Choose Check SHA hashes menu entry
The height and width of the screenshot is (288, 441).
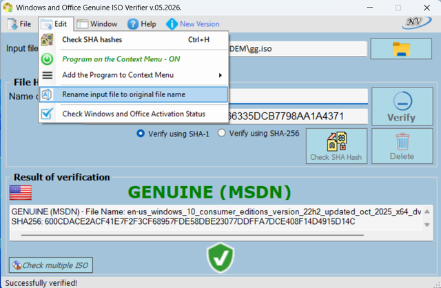click(x=134, y=40)
